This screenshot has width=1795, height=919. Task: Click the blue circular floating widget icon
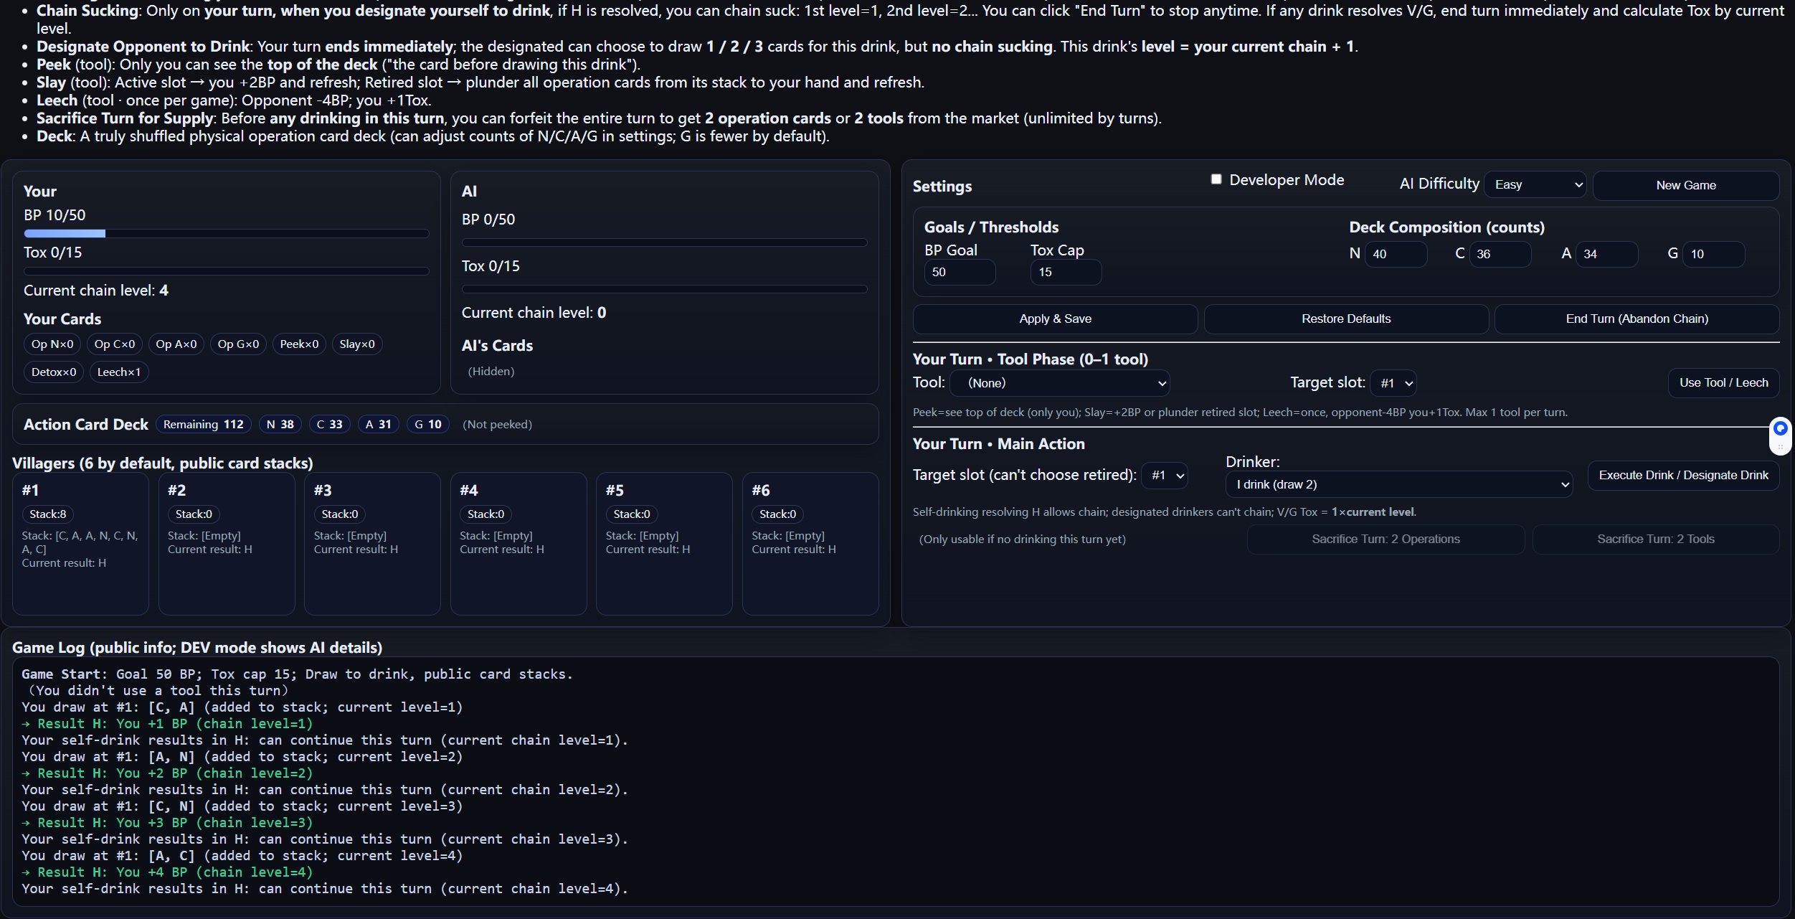point(1780,428)
